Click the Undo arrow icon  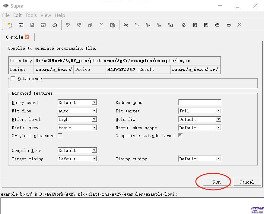coord(68,25)
